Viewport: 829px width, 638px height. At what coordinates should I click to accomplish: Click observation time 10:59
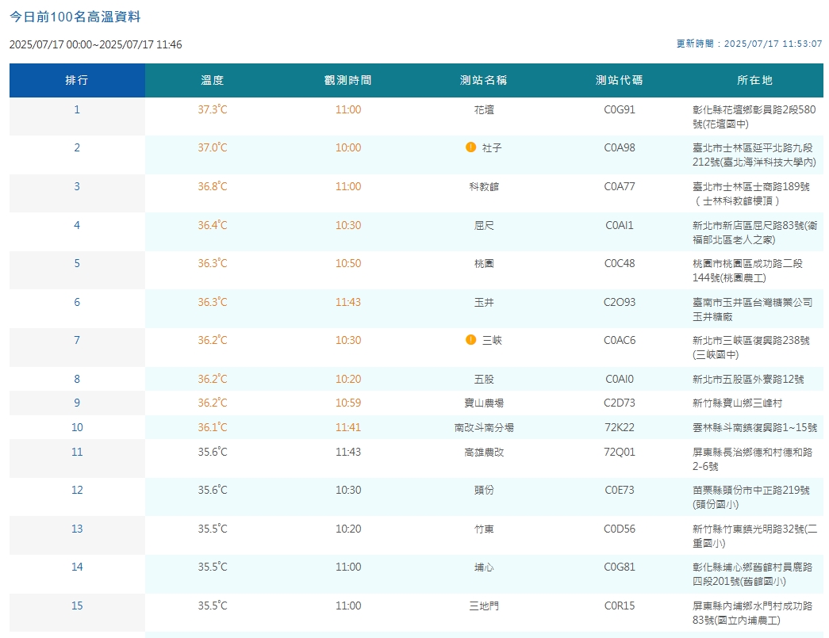[348, 403]
